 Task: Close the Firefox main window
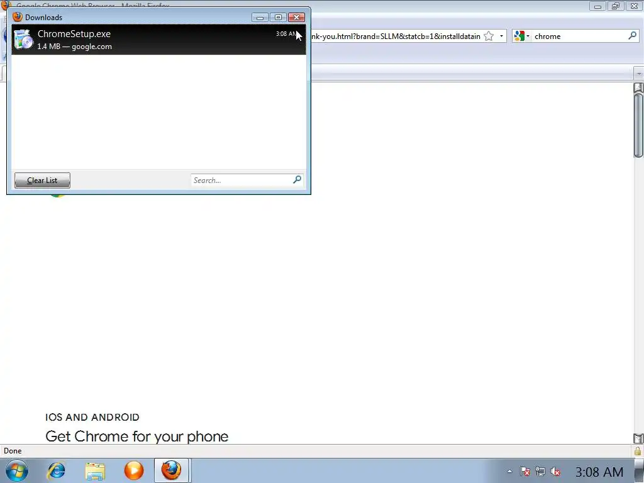tap(634, 6)
